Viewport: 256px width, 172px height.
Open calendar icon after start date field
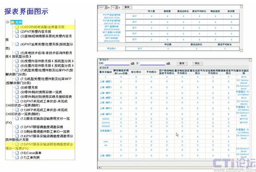pyautogui.click(x=133, y=63)
